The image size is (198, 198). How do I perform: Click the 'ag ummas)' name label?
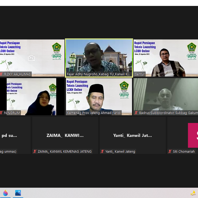[x=8, y=151]
